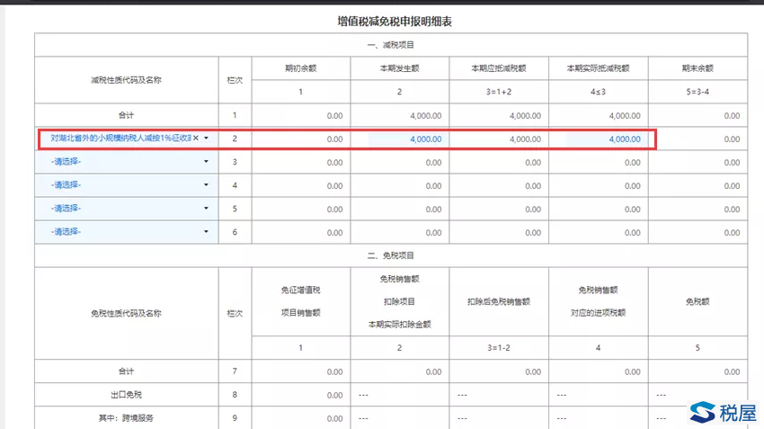
Task: Click the 期末余额 value in row 2
Action: pyautogui.click(x=732, y=139)
